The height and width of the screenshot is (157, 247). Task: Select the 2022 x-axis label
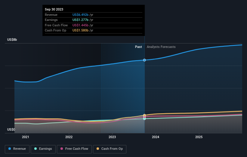69,137
